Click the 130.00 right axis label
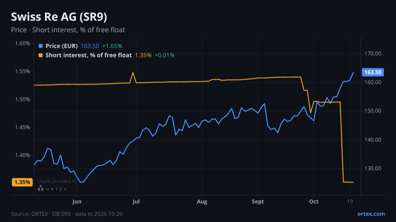Screen dimensions: 396x222 coord(373,168)
